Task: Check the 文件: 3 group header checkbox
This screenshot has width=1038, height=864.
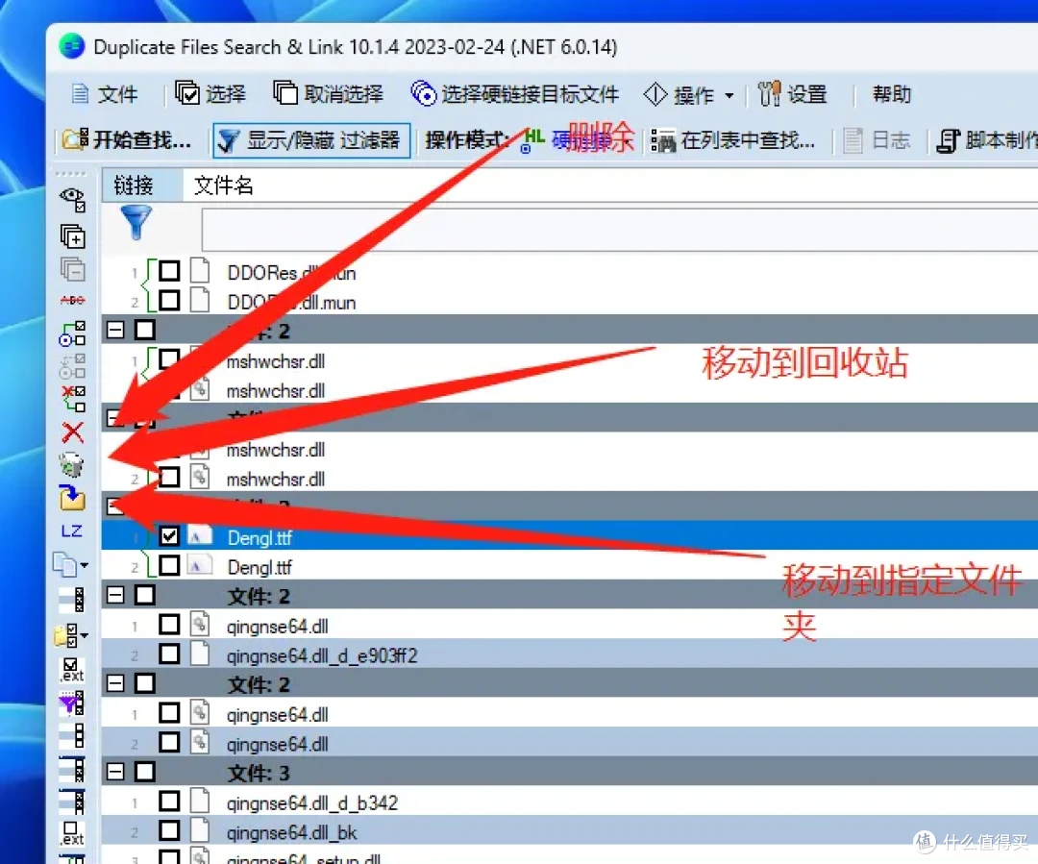Action: (x=144, y=772)
